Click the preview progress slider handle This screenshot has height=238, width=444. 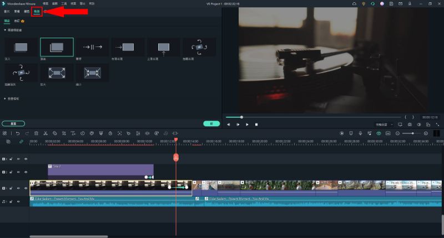coord(241,117)
